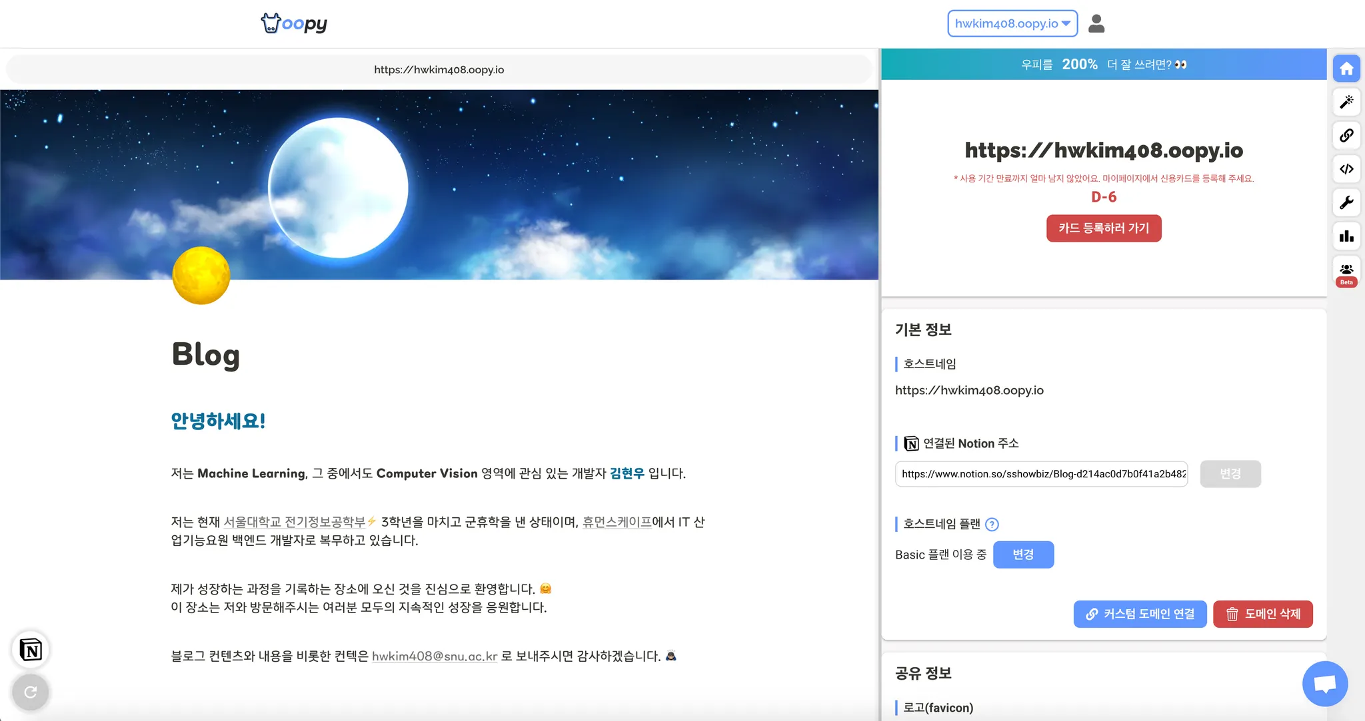Open the magic wand design tool
1365x721 pixels.
[1346, 102]
